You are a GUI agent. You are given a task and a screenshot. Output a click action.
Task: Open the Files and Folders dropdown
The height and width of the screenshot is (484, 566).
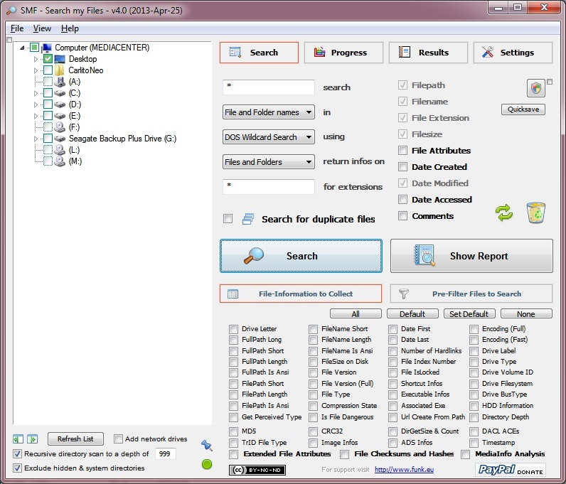[x=269, y=162]
